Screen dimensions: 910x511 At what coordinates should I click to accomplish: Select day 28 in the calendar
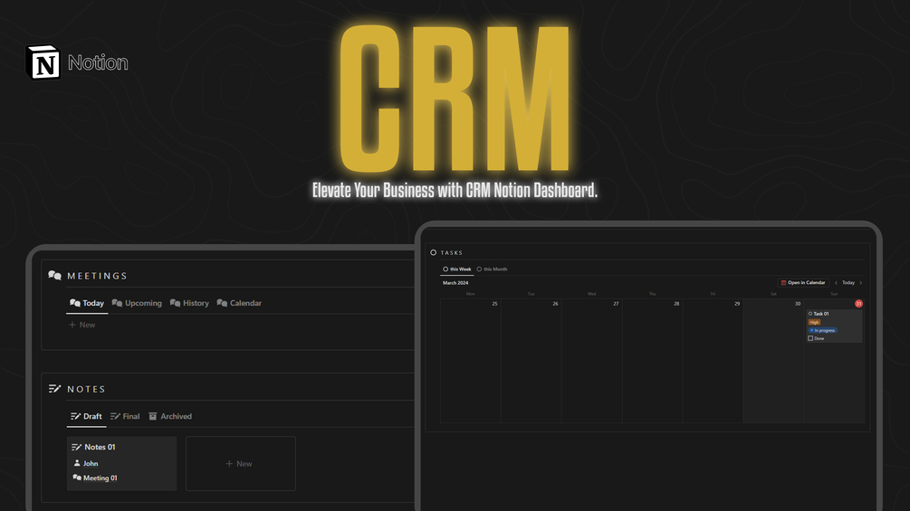point(676,304)
